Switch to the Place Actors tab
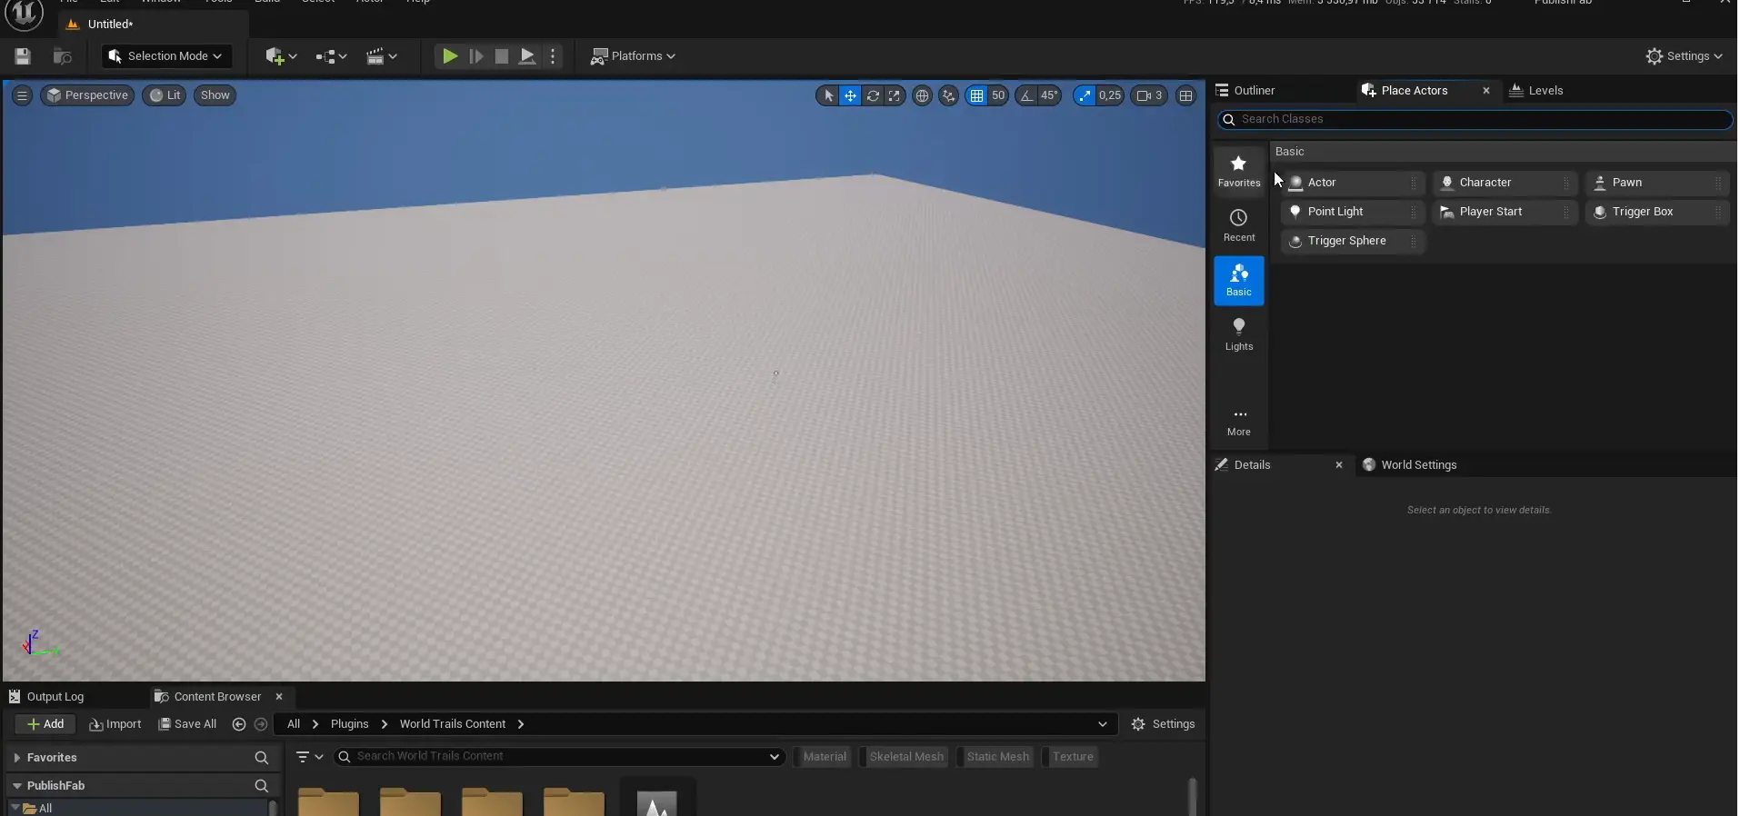Viewport: 1740px width, 816px height. point(1414,91)
